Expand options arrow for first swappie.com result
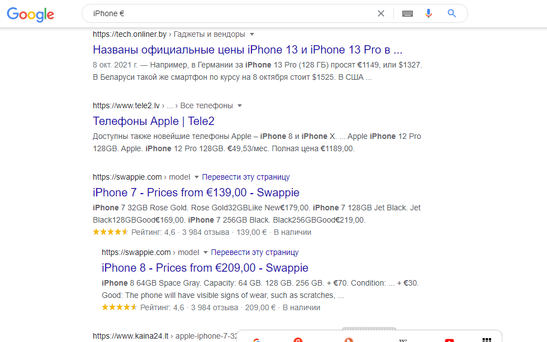The height and width of the screenshot is (342, 547). tap(196, 177)
